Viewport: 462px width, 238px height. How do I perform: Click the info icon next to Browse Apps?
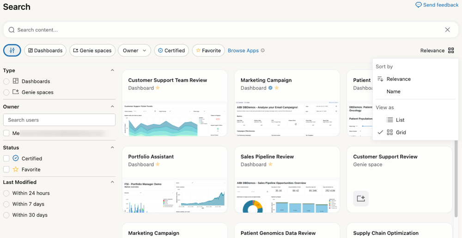pyautogui.click(x=263, y=50)
